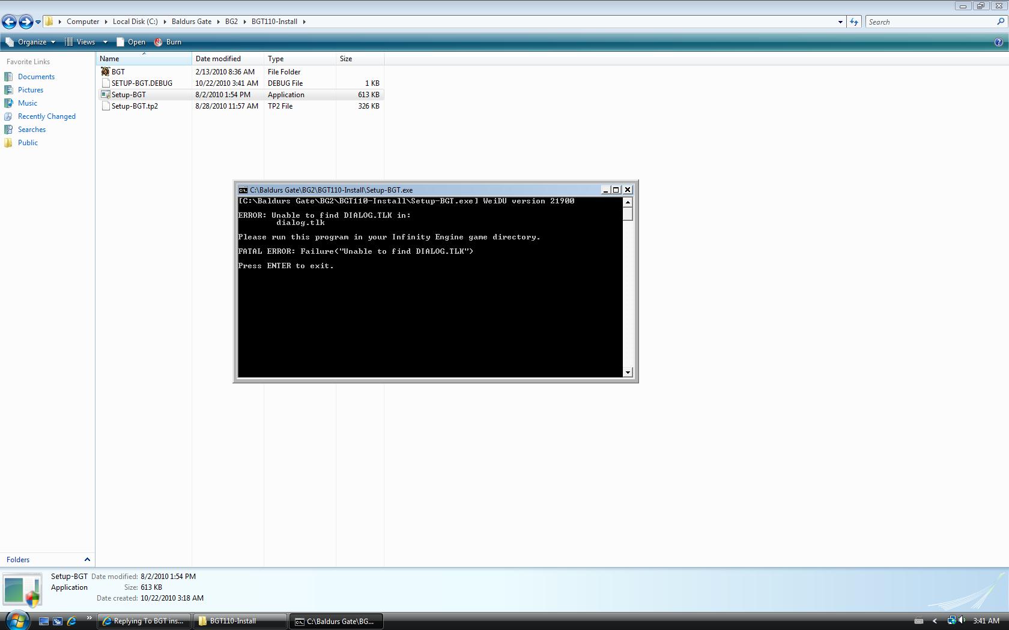Expand the Folders pane

(x=47, y=560)
